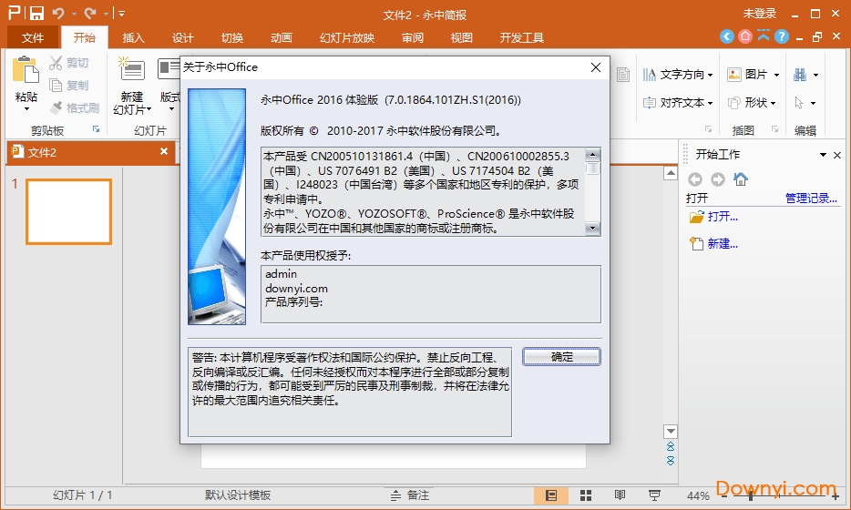
Task: Open illustration group dialog launcher
Action: [x=775, y=129]
